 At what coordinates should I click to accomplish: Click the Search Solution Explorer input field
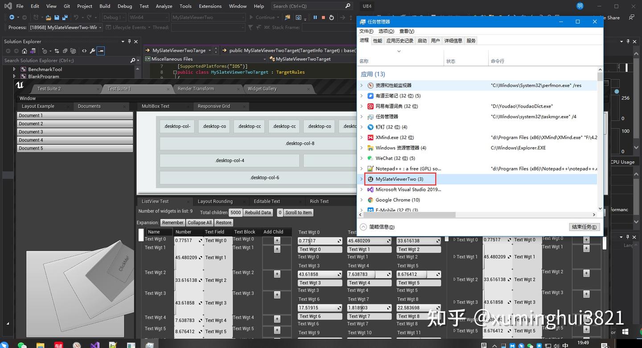[x=66, y=60]
